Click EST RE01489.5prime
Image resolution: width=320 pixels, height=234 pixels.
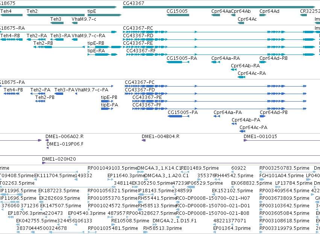click(x=185, y=172)
